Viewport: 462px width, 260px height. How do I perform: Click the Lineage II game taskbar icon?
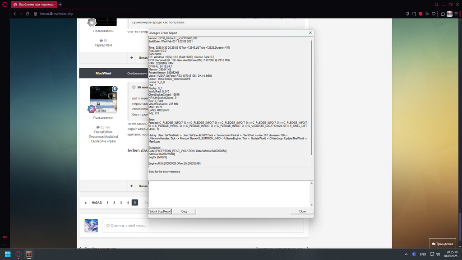click(x=29, y=254)
